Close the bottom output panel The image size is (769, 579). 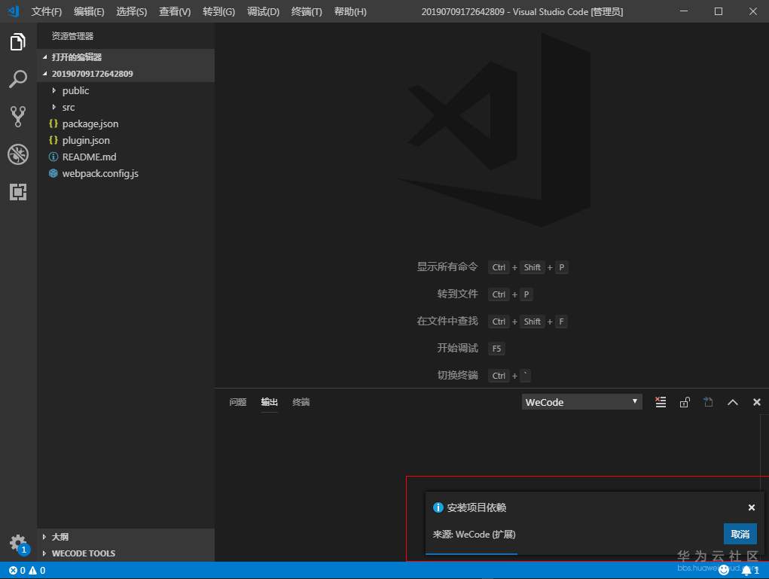(x=757, y=402)
